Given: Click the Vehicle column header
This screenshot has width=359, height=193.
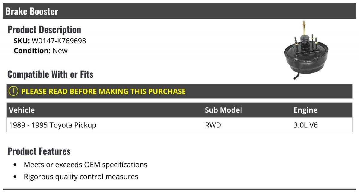Looking at the screenshot, I should (x=22, y=110).
